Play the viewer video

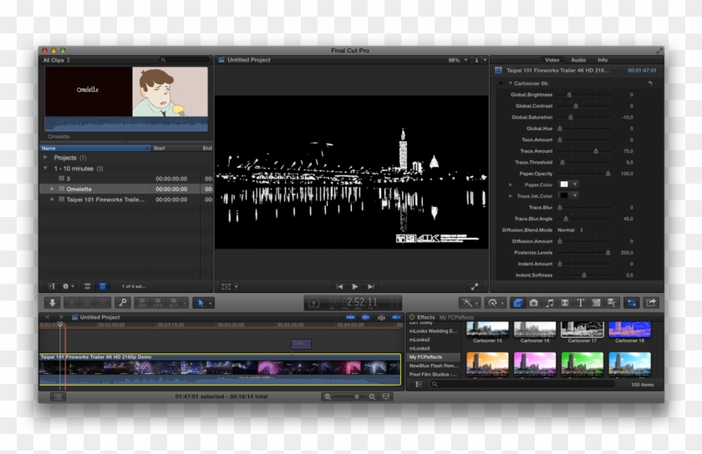pos(355,287)
